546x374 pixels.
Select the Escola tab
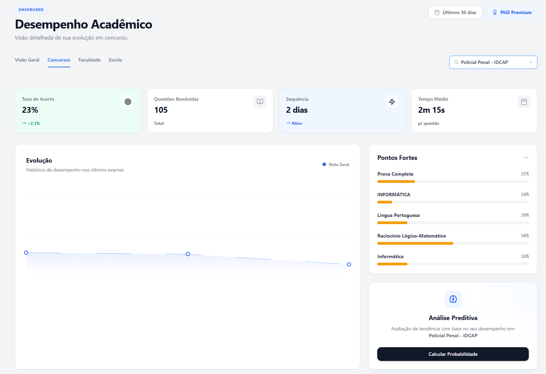coord(116,60)
